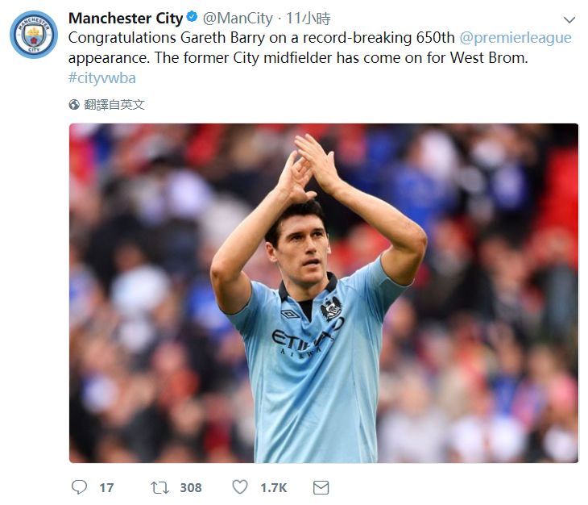Click the Manchester City crest avatar
588x505 pixels.
(x=34, y=34)
